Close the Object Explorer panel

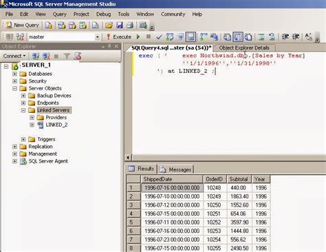point(116,46)
